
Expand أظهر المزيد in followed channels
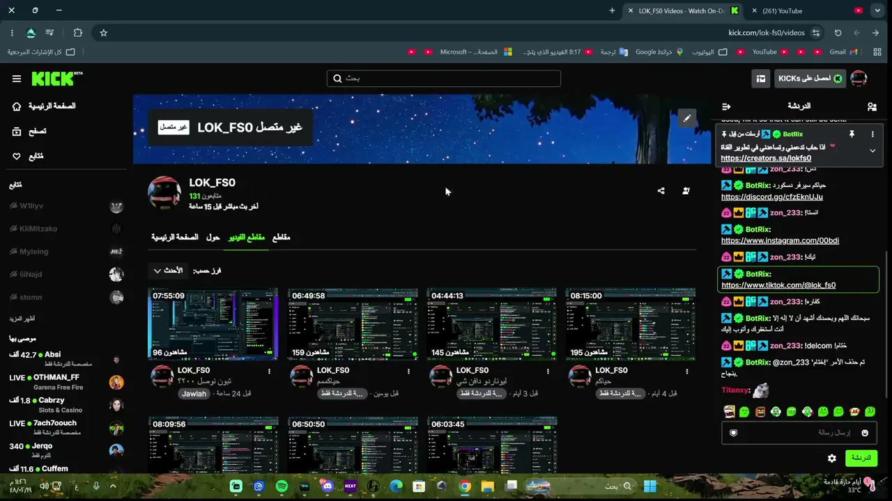pyautogui.click(x=22, y=319)
